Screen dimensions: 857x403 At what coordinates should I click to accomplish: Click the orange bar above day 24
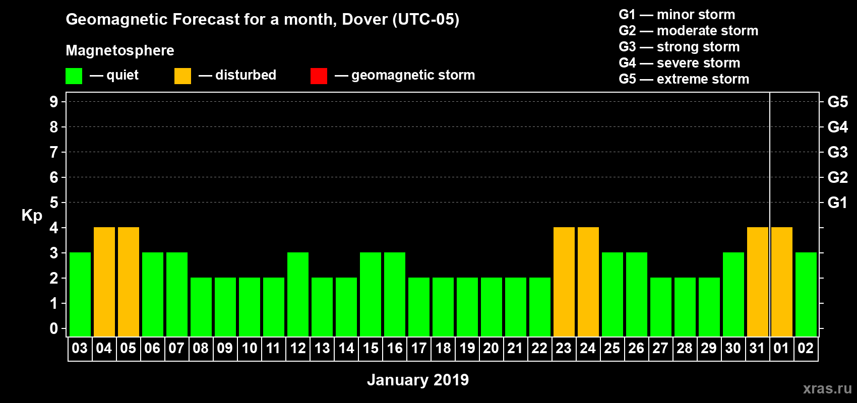pos(588,282)
